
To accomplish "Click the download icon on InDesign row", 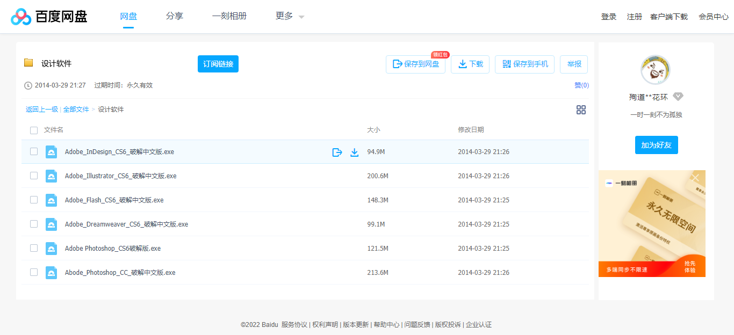I will tap(355, 152).
